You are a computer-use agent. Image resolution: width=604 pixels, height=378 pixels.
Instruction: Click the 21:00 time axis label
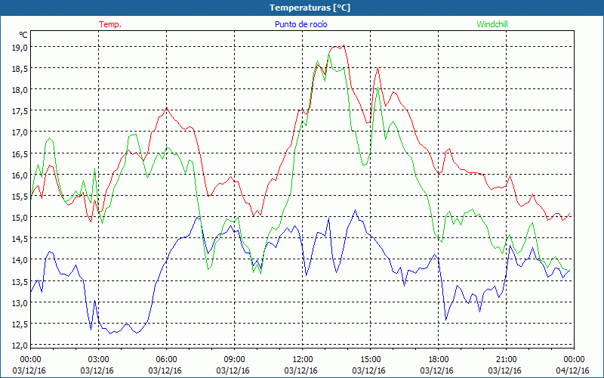506,360
